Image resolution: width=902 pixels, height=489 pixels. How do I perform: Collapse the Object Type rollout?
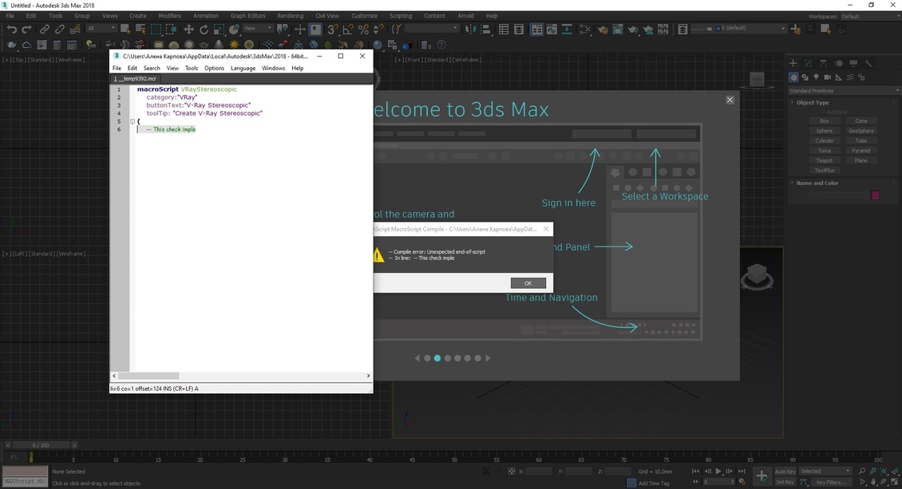pos(813,103)
